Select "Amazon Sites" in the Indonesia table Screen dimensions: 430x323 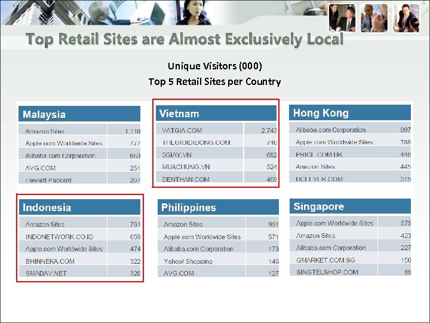[45, 224]
